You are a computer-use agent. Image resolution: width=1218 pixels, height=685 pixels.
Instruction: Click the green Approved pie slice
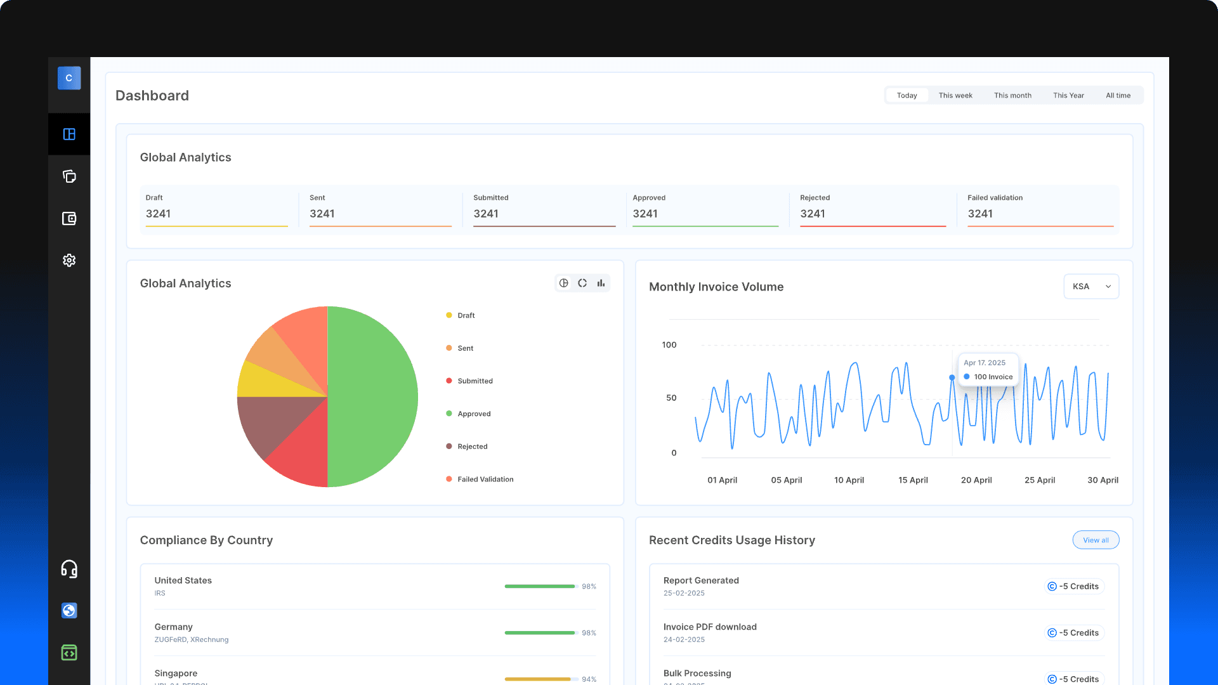pyautogui.click(x=374, y=397)
